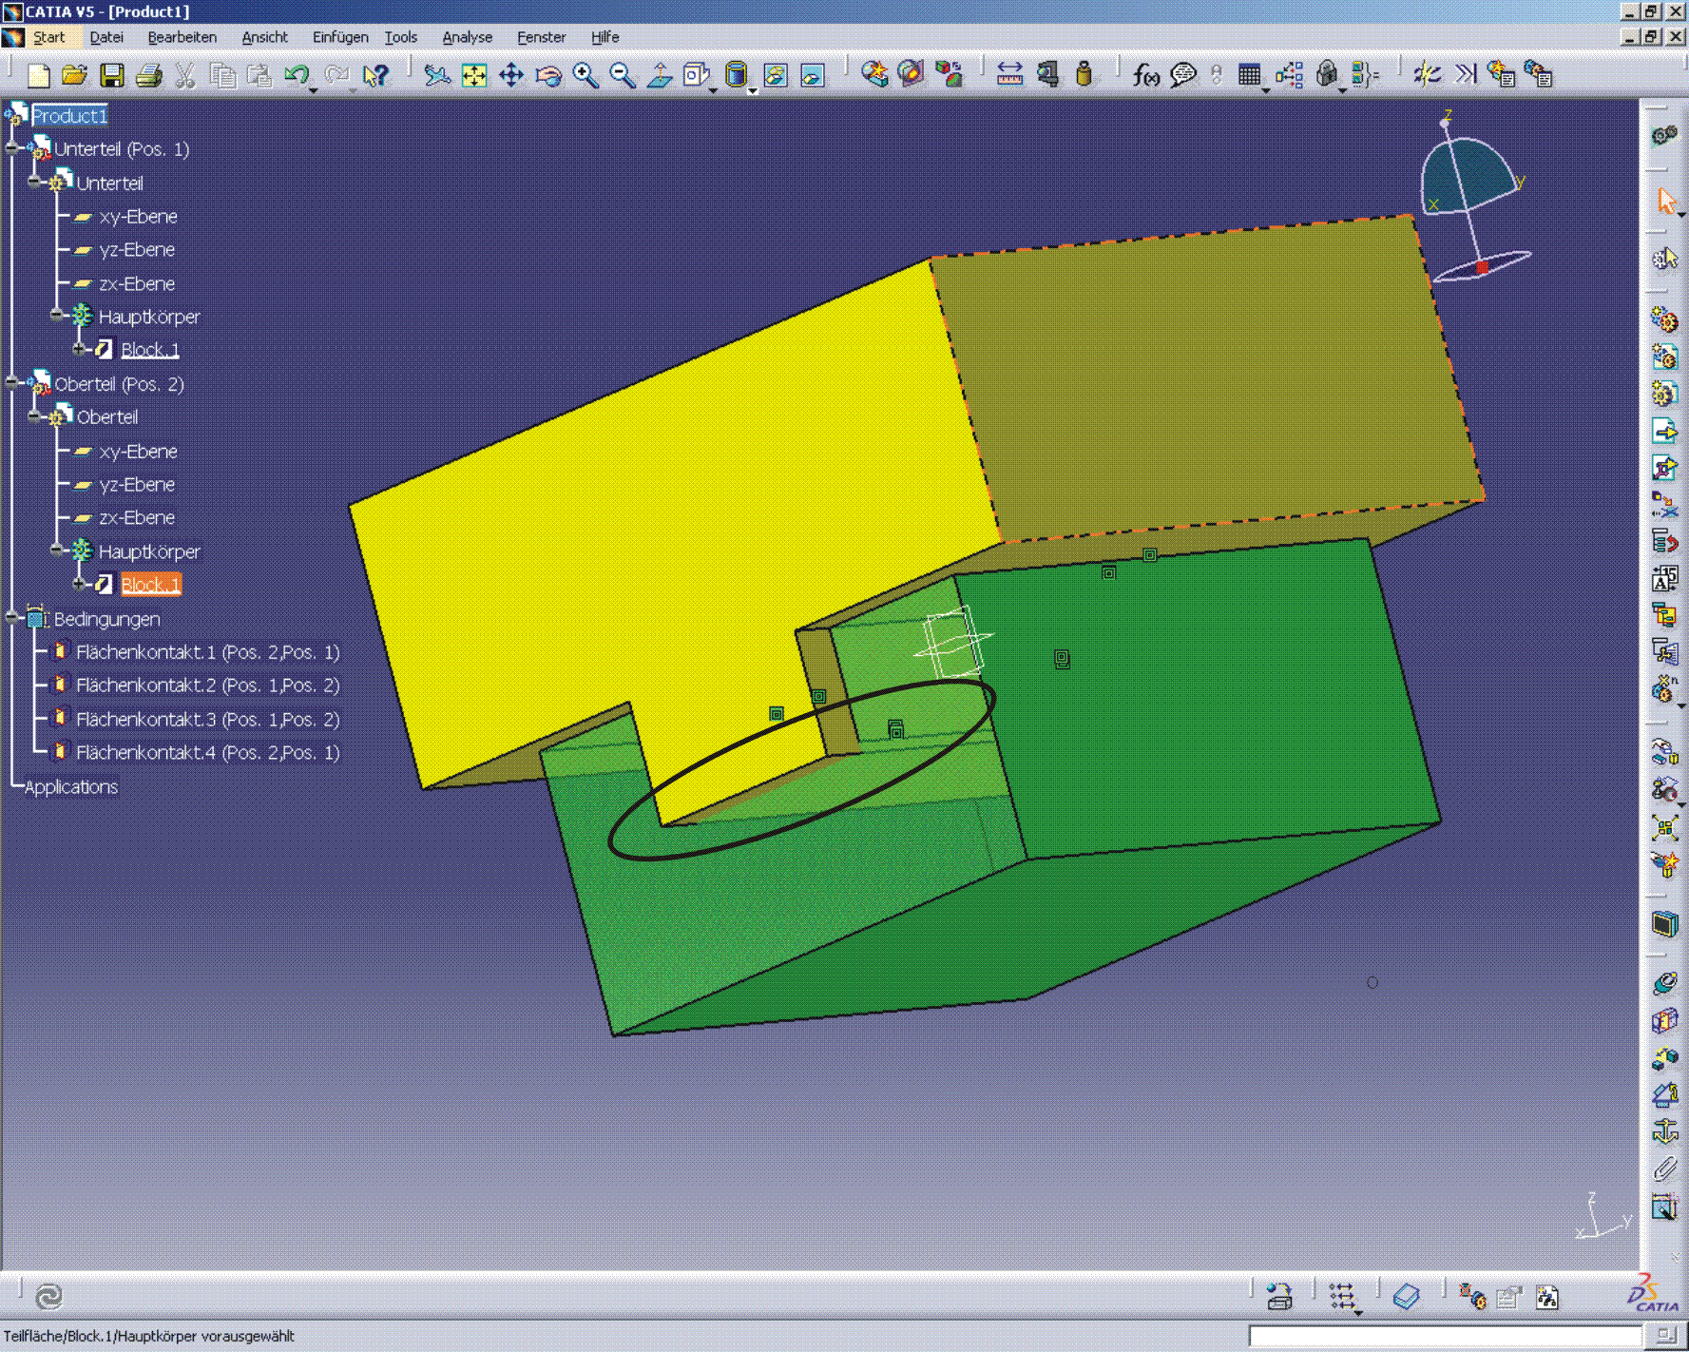Activate Fly mode airplane icon
The image size is (1689, 1352).
436,75
